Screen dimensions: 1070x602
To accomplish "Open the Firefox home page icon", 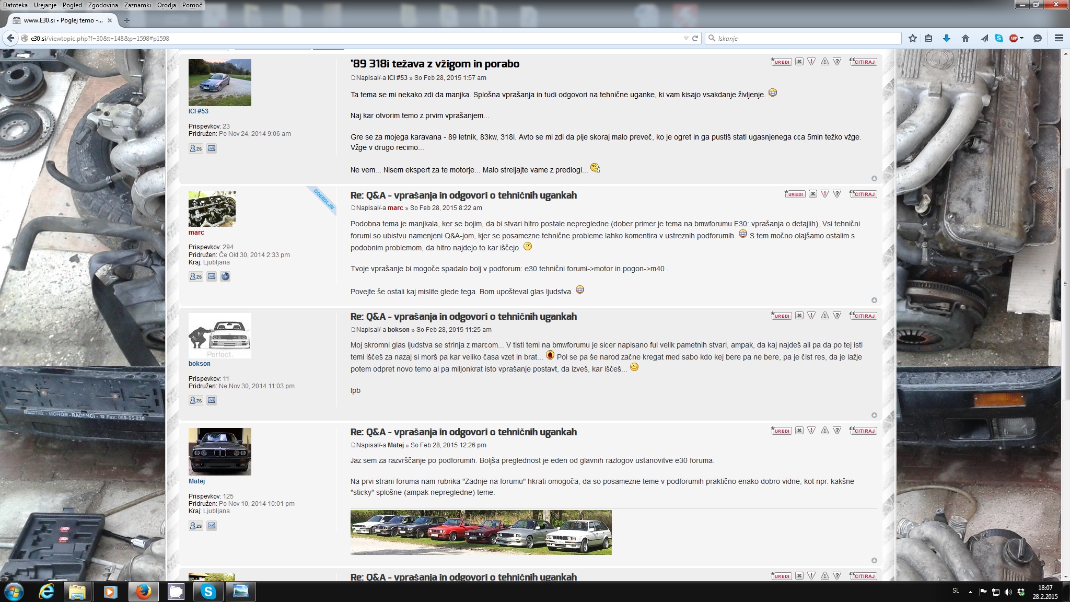I will tap(966, 38).
